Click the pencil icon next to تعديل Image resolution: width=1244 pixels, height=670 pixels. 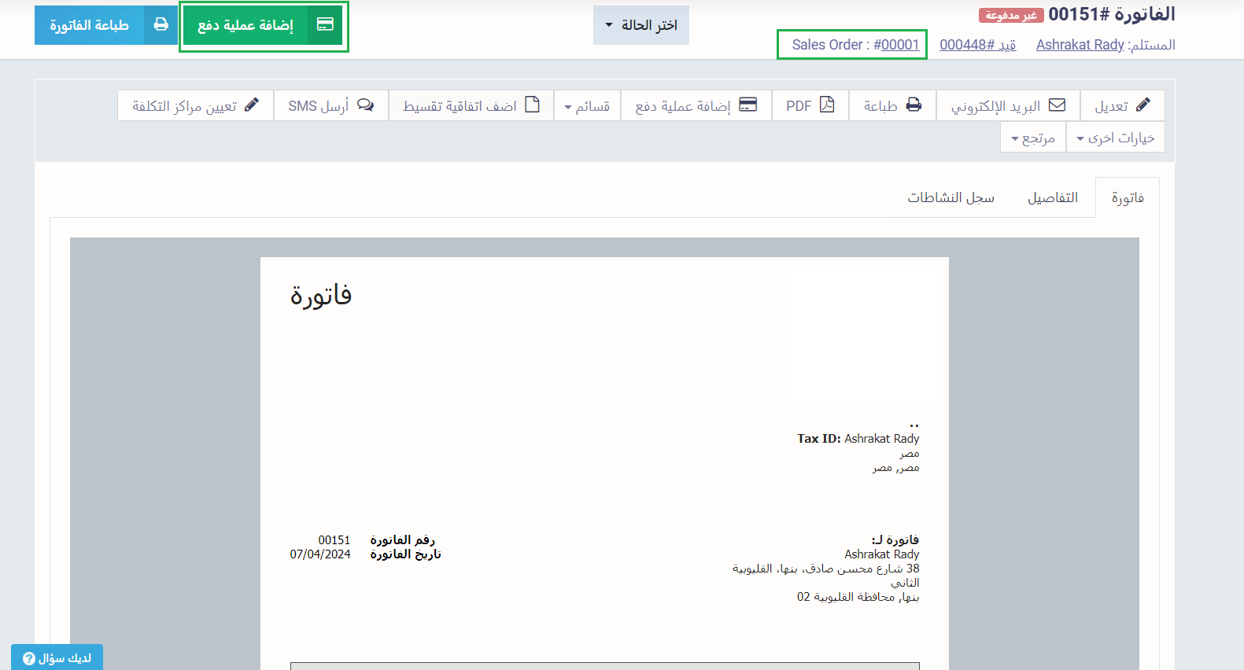1142,105
